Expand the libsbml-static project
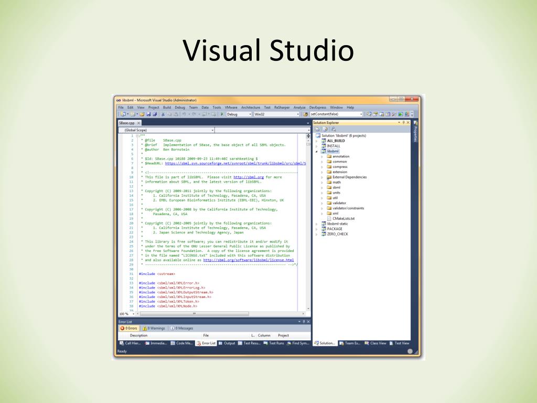537x403 pixels. 316,224
